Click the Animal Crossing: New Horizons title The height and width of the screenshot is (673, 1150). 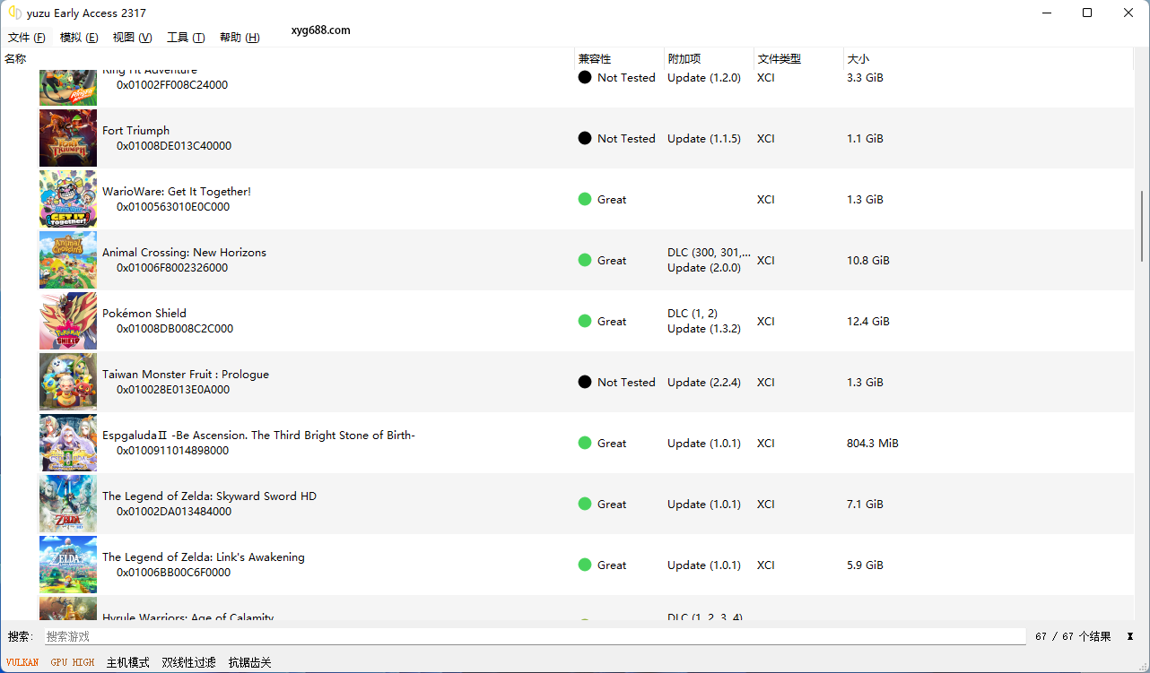(x=184, y=253)
